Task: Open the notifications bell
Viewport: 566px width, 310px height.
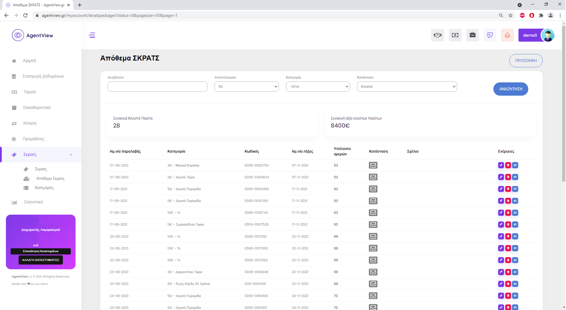Action: point(507,35)
